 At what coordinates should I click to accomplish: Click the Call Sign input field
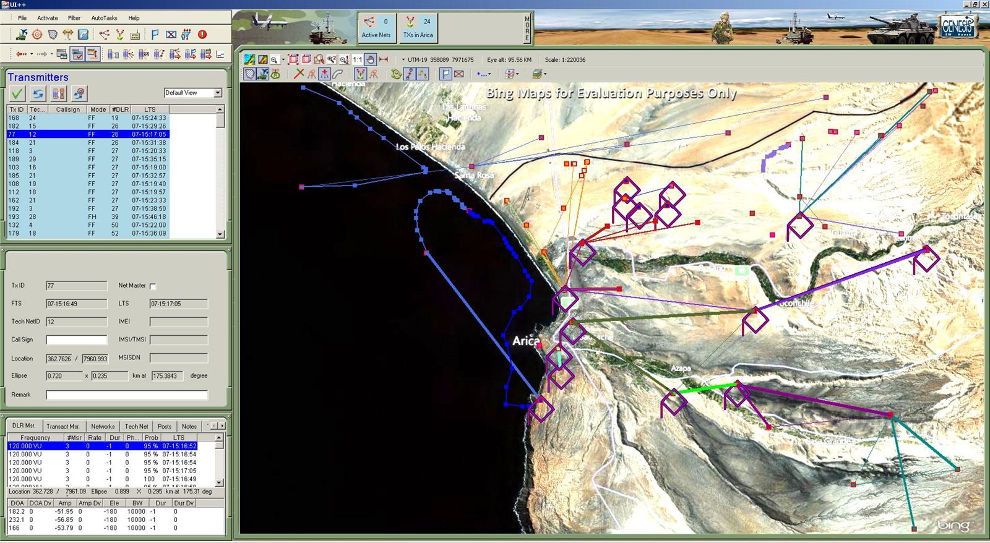(x=77, y=340)
